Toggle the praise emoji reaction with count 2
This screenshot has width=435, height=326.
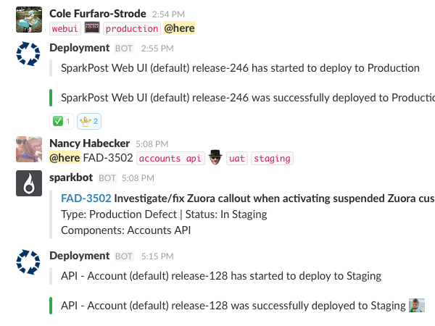(x=89, y=121)
